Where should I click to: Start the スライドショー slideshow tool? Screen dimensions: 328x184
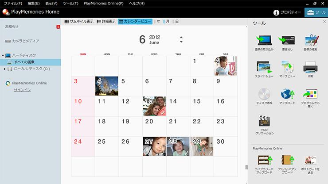click(x=264, y=68)
